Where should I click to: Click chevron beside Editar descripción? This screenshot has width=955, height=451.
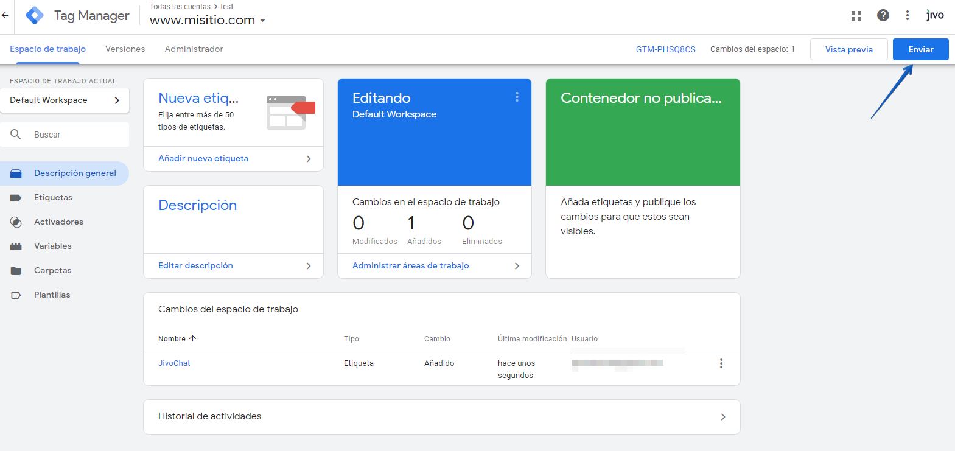click(309, 266)
